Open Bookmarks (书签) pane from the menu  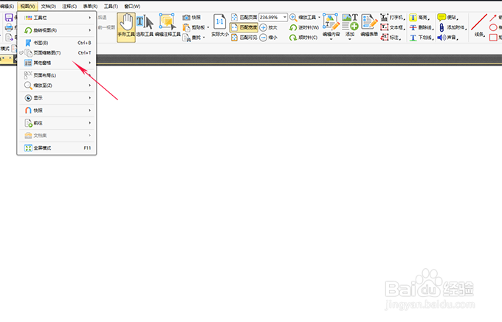(x=56, y=43)
